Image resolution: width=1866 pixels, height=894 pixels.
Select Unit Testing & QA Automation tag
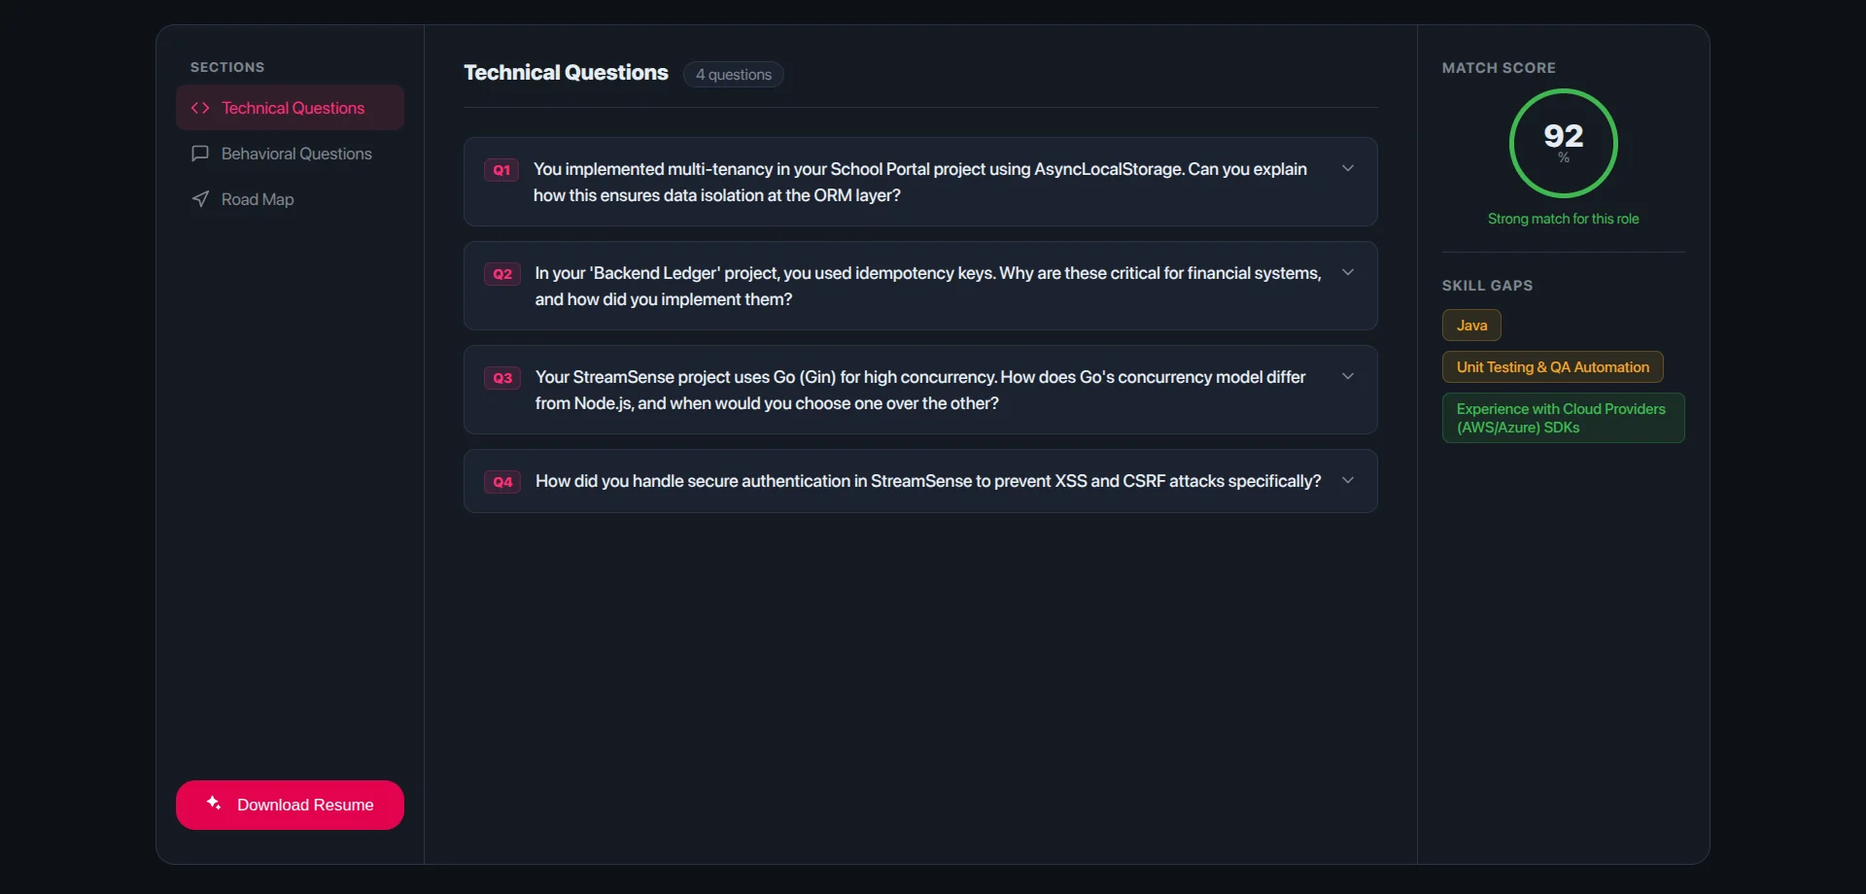1552,367
